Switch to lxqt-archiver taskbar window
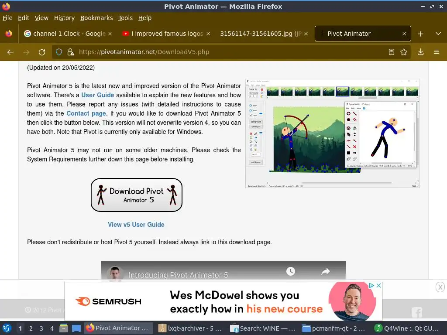The width and height of the screenshot is (447, 335). (190, 328)
